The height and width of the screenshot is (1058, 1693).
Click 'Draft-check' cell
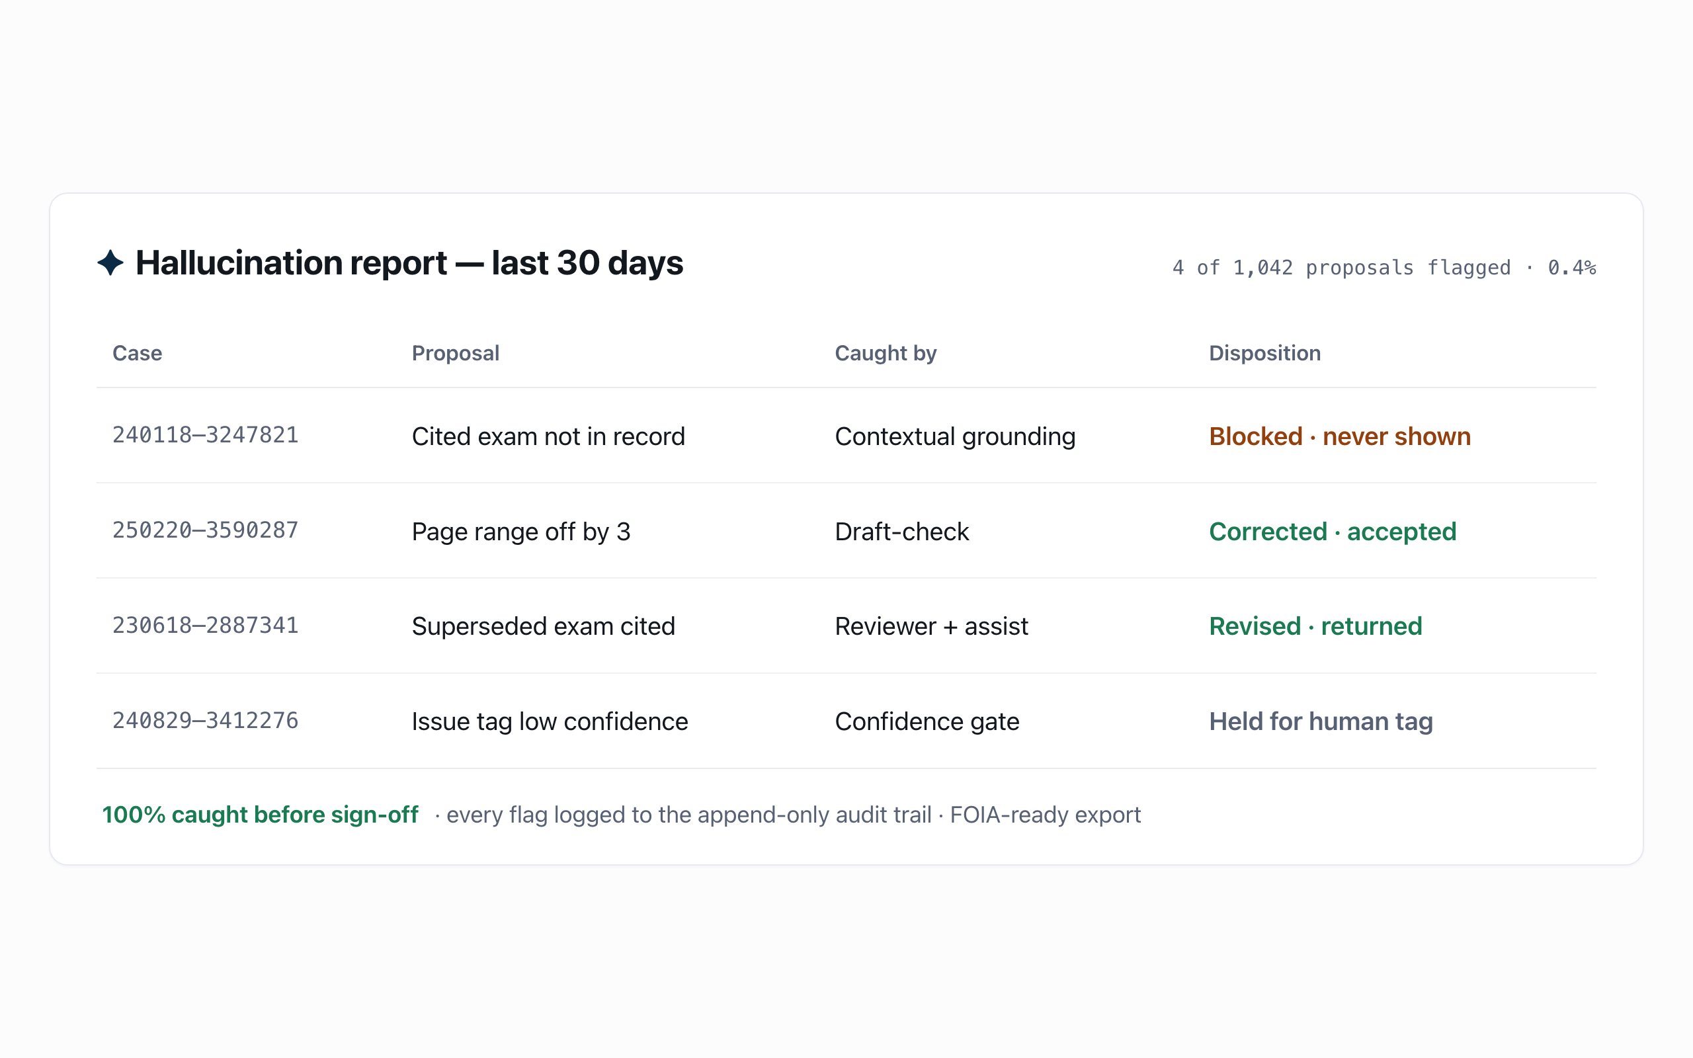(x=902, y=531)
